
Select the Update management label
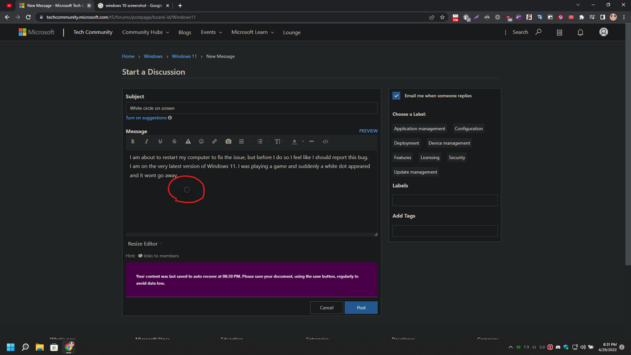(416, 172)
